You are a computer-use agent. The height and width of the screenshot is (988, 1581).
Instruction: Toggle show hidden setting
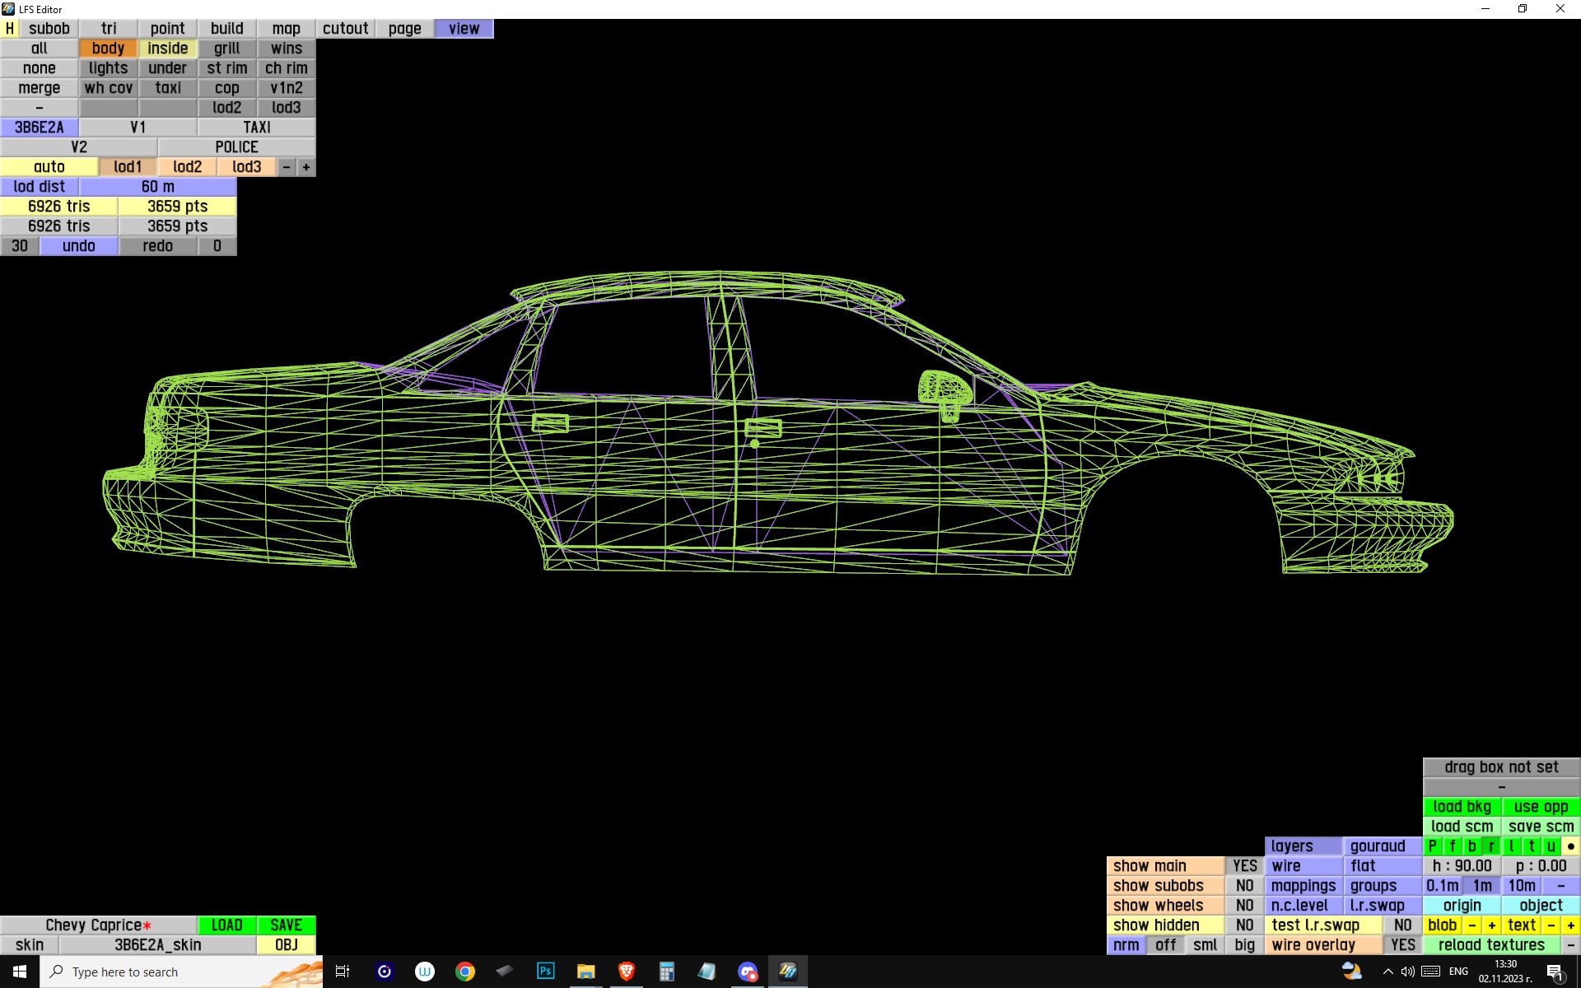[1244, 925]
